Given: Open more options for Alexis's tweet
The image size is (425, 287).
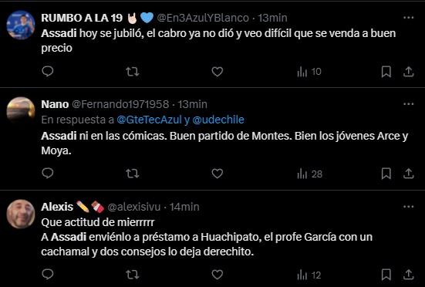Looking at the screenshot, I should tap(409, 207).
